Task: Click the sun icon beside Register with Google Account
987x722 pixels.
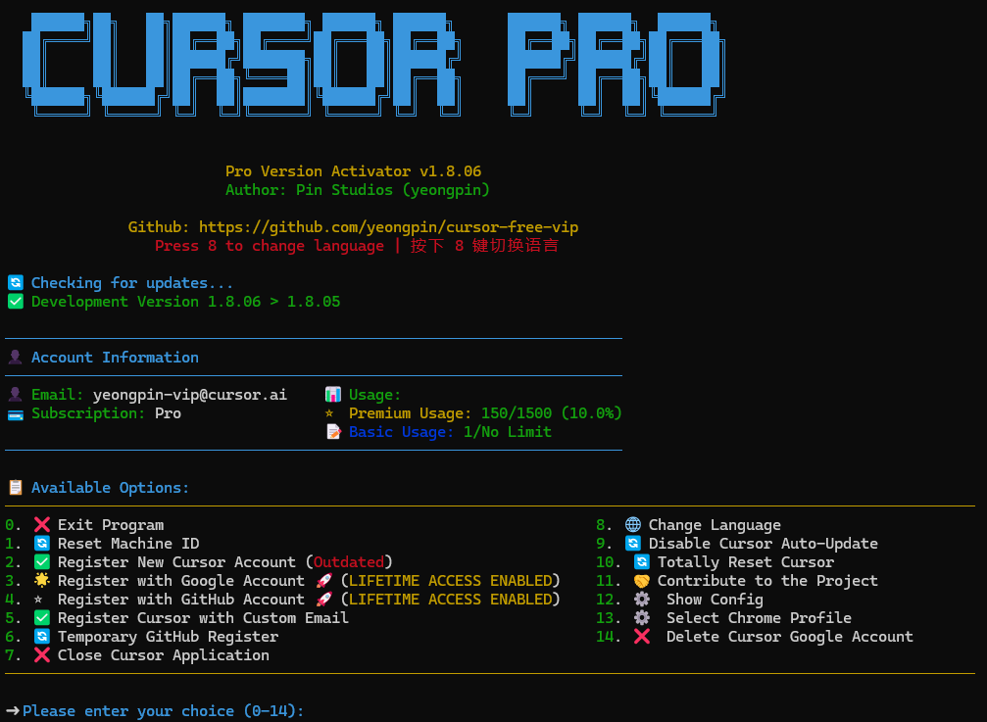Action: pyautogui.click(x=41, y=581)
